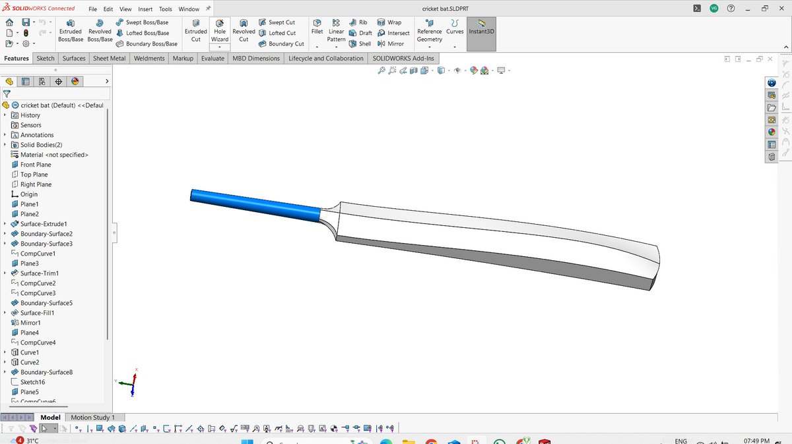This screenshot has width=792, height=444.
Task: Click the feature tree filter field
Action: (55, 94)
